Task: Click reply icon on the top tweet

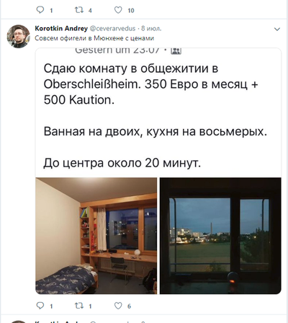Action: 40,10
